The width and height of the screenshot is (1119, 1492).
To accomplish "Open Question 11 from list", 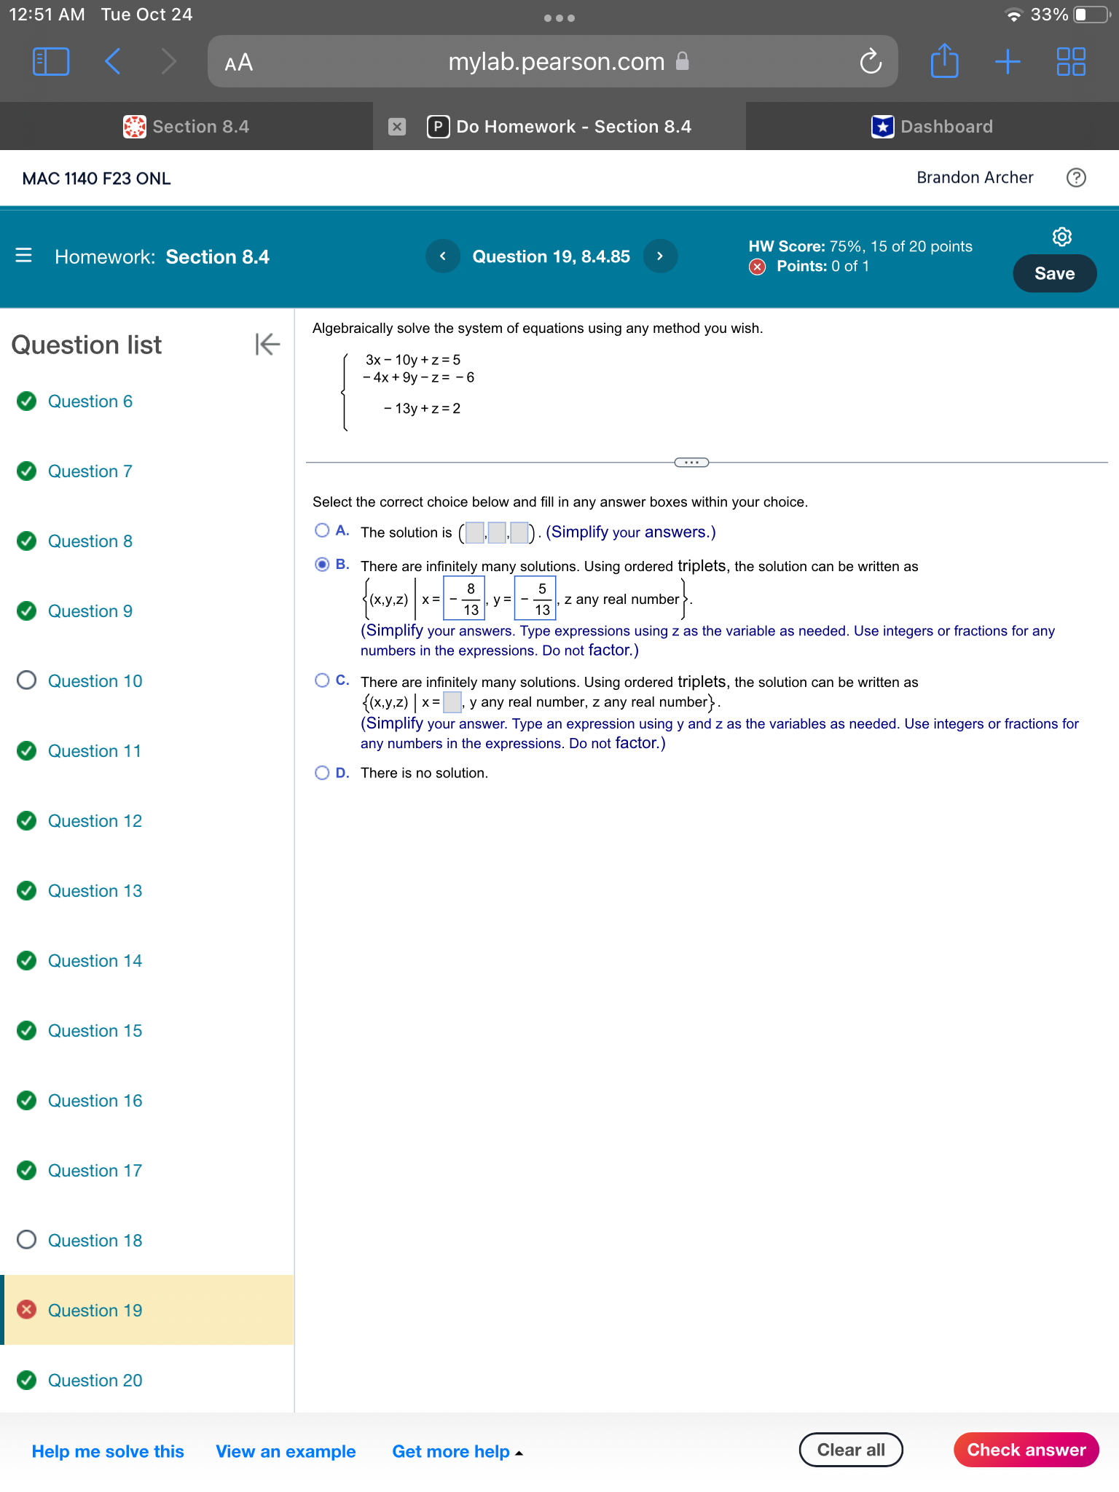I will click(x=95, y=751).
